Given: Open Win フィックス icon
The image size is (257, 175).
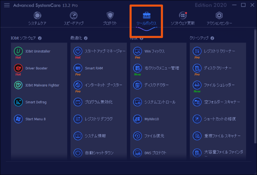Looking at the screenshot, I should (137, 51).
